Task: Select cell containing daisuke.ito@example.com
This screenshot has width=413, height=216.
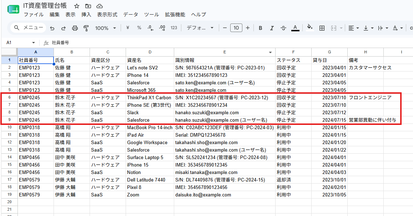Action: [x=225, y=195]
